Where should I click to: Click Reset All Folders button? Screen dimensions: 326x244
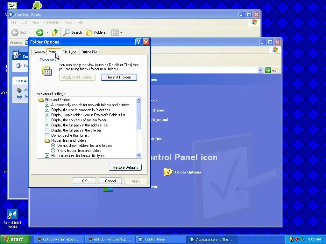[x=119, y=77]
